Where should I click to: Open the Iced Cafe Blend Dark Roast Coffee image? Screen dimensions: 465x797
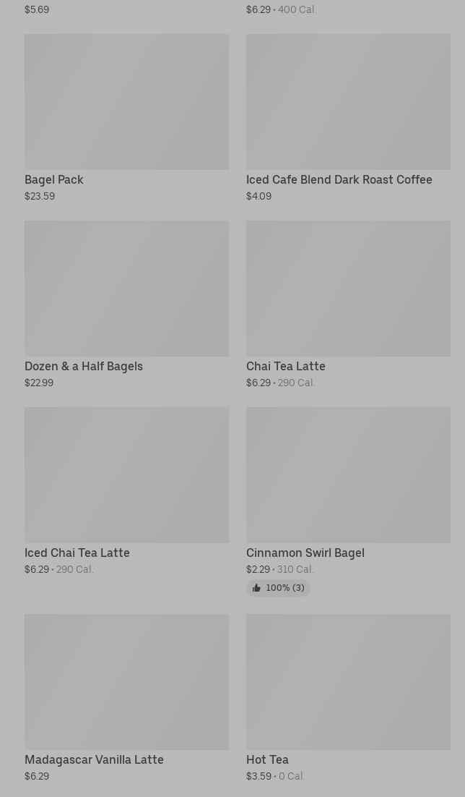click(x=348, y=102)
